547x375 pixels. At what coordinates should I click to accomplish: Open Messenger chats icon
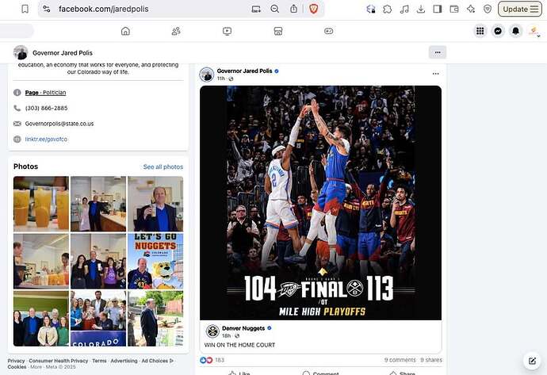coord(498,31)
